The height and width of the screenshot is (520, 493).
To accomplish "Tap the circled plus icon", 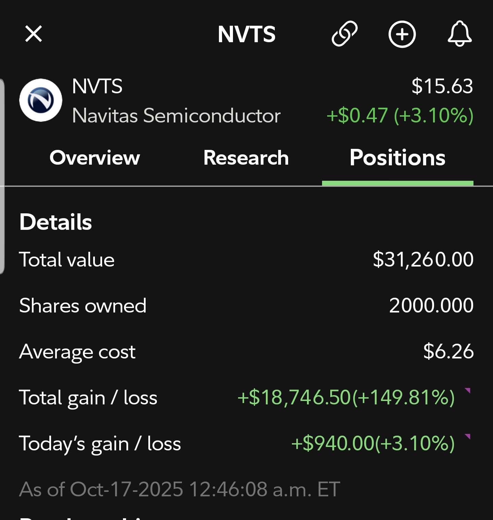I will [402, 34].
